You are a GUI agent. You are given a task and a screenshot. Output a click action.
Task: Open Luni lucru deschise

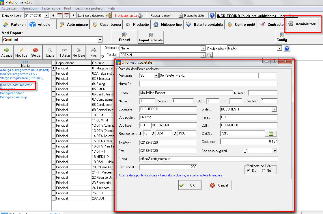tap(94, 16)
